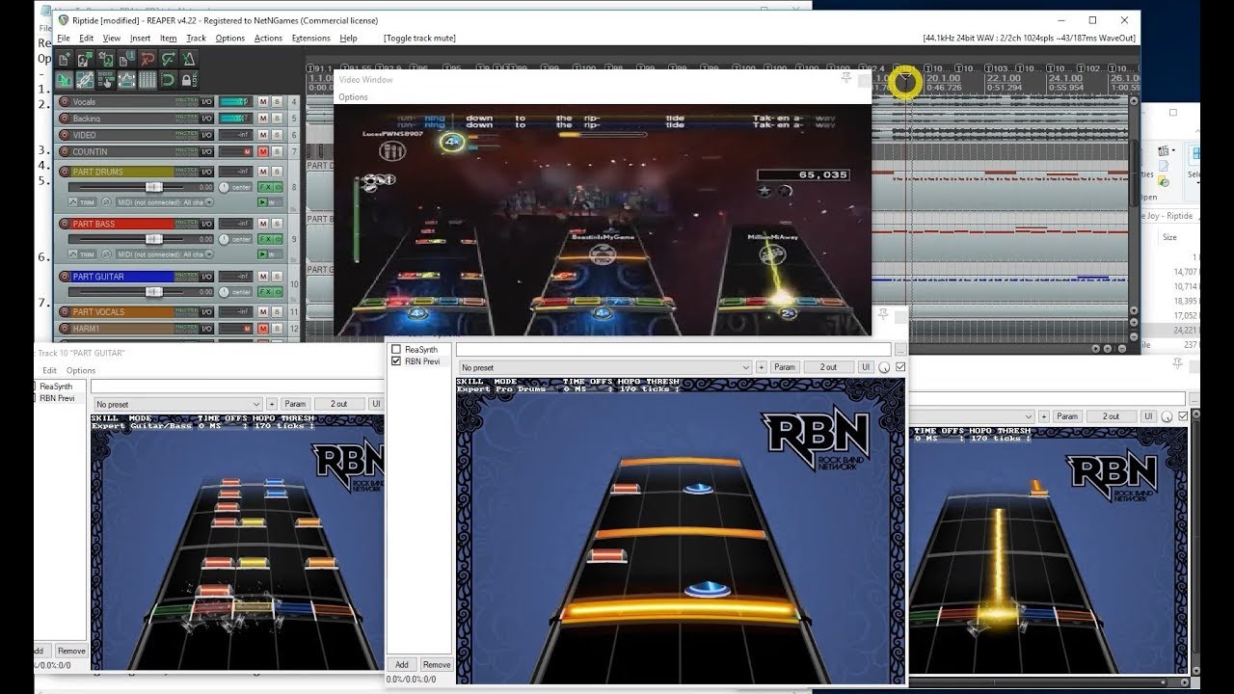The width and height of the screenshot is (1234, 694).
Task: Click Remove in the PART GUITAR FX window
Action: coord(70,651)
